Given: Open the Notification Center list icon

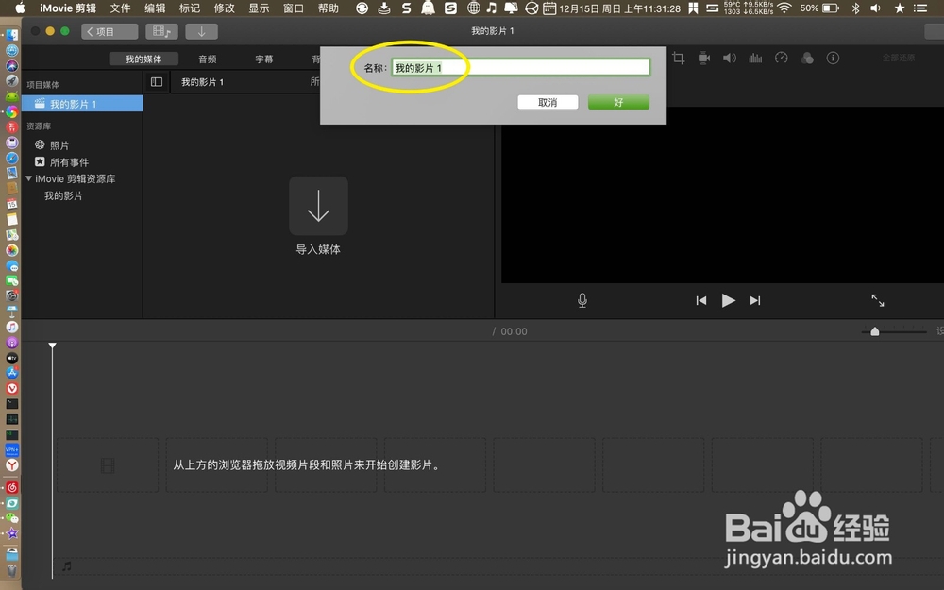Looking at the screenshot, I should click(x=919, y=8).
